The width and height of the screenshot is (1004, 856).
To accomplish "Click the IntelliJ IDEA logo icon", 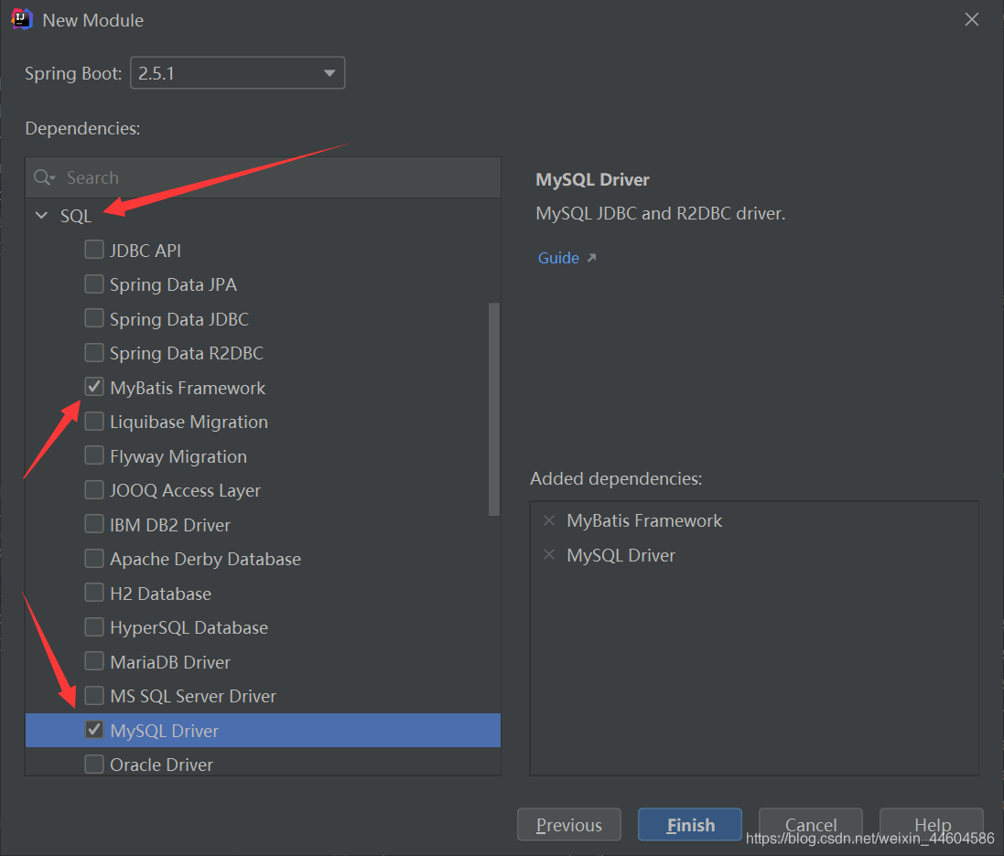I will point(21,19).
